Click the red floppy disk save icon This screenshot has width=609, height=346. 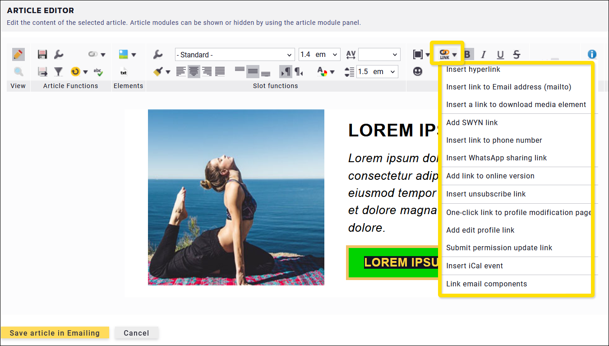click(42, 55)
